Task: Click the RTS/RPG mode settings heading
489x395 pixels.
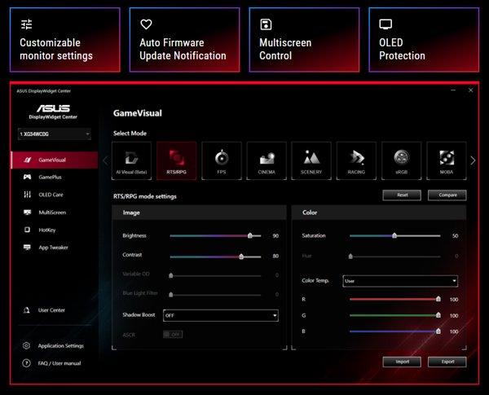Action: pos(145,196)
